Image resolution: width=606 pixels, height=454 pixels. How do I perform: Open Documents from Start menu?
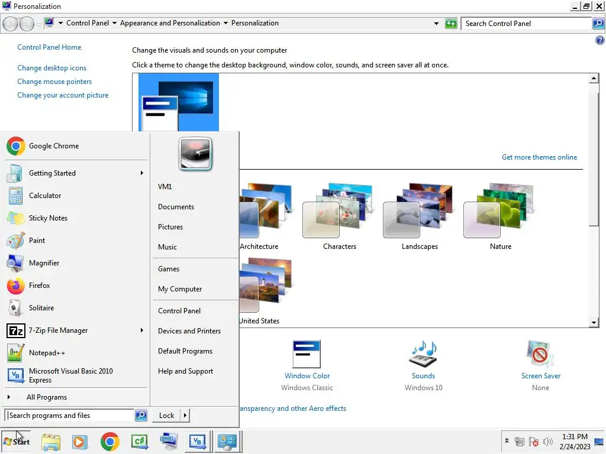[x=176, y=207]
